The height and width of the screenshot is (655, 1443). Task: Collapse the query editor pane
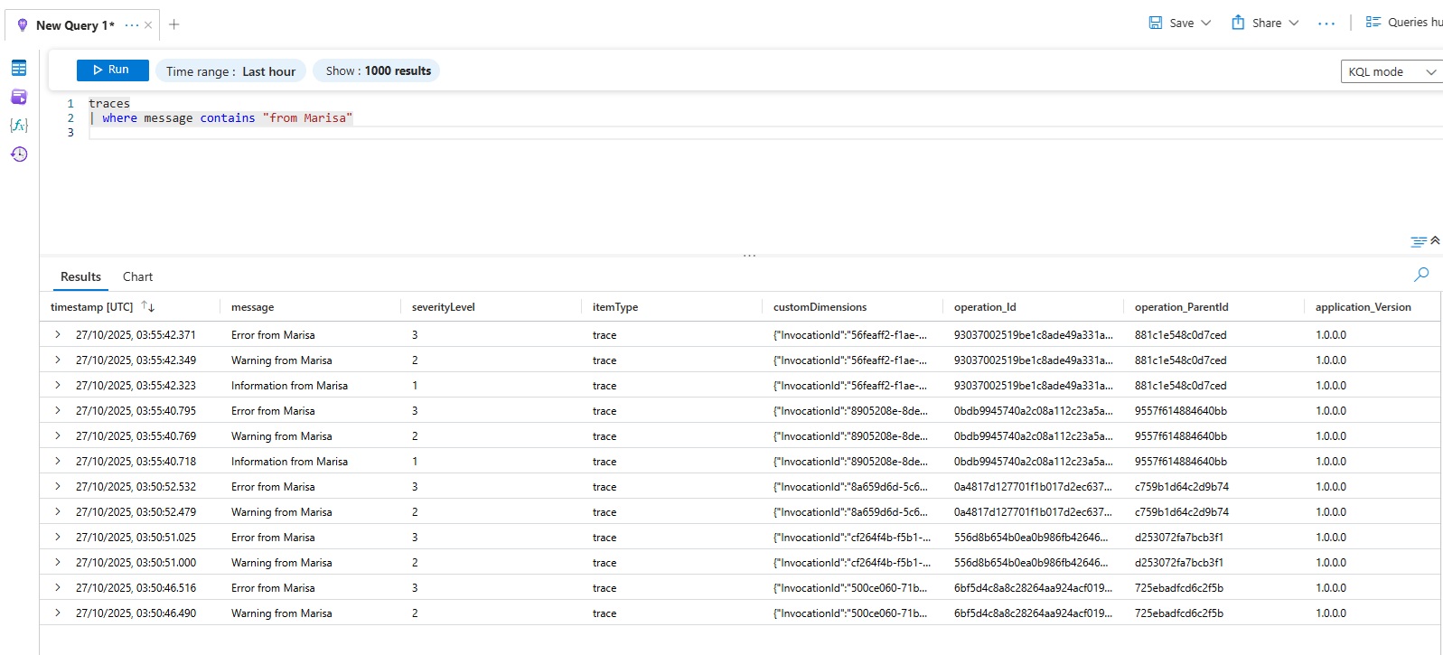[1435, 240]
